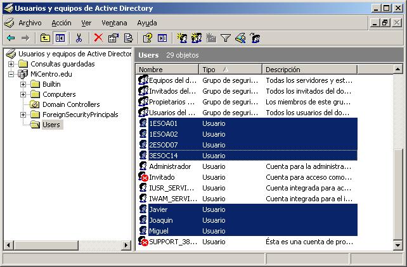Click the Back arrow toolbar icon
The image size is (407, 267).
[11, 39]
